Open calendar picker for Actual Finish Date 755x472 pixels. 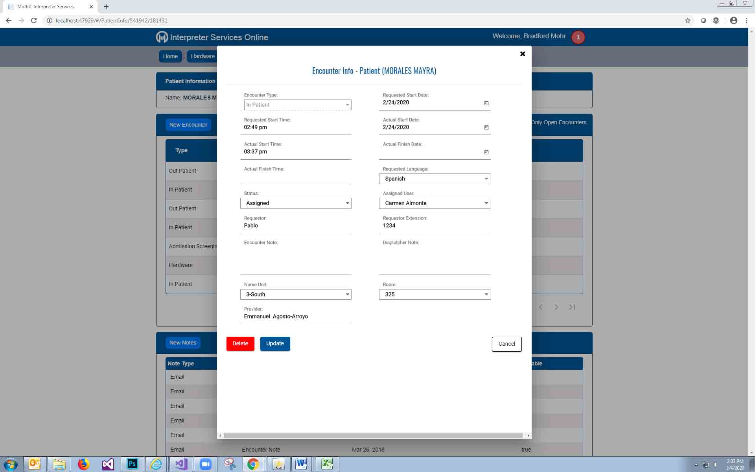point(486,152)
